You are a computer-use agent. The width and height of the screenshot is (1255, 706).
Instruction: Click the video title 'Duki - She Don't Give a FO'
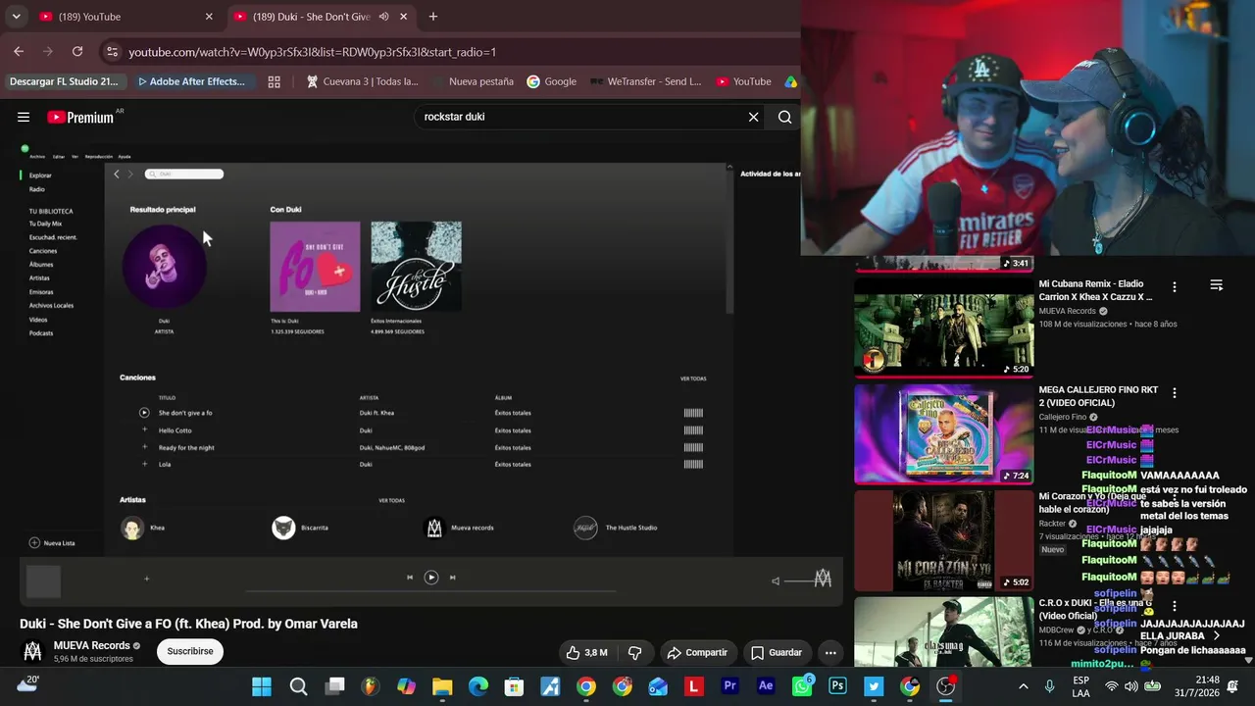tap(188, 624)
